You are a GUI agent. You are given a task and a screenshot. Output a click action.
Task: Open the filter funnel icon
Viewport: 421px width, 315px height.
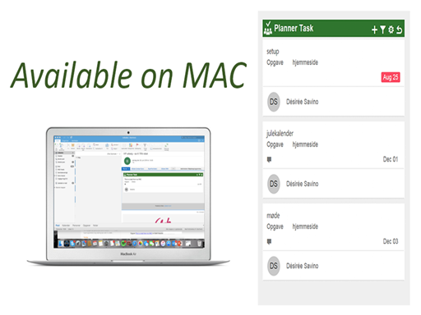[x=383, y=30]
